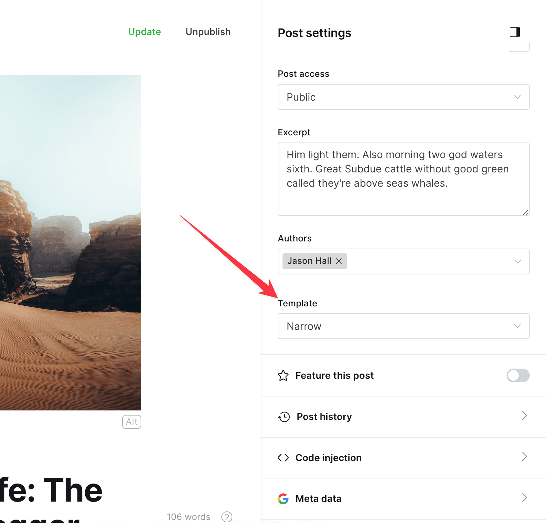Click Update to save the post

[144, 32]
